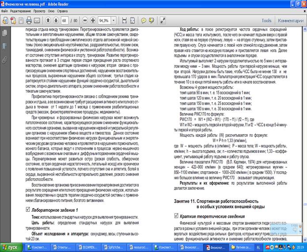Click the Print file icon

pos(29,20)
